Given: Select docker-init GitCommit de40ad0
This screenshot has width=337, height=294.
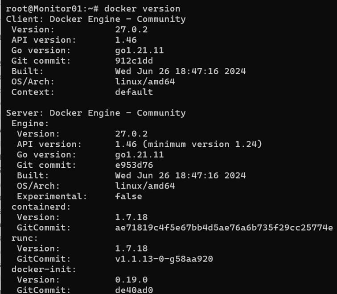Looking at the screenshot, I should pos(134,290).
